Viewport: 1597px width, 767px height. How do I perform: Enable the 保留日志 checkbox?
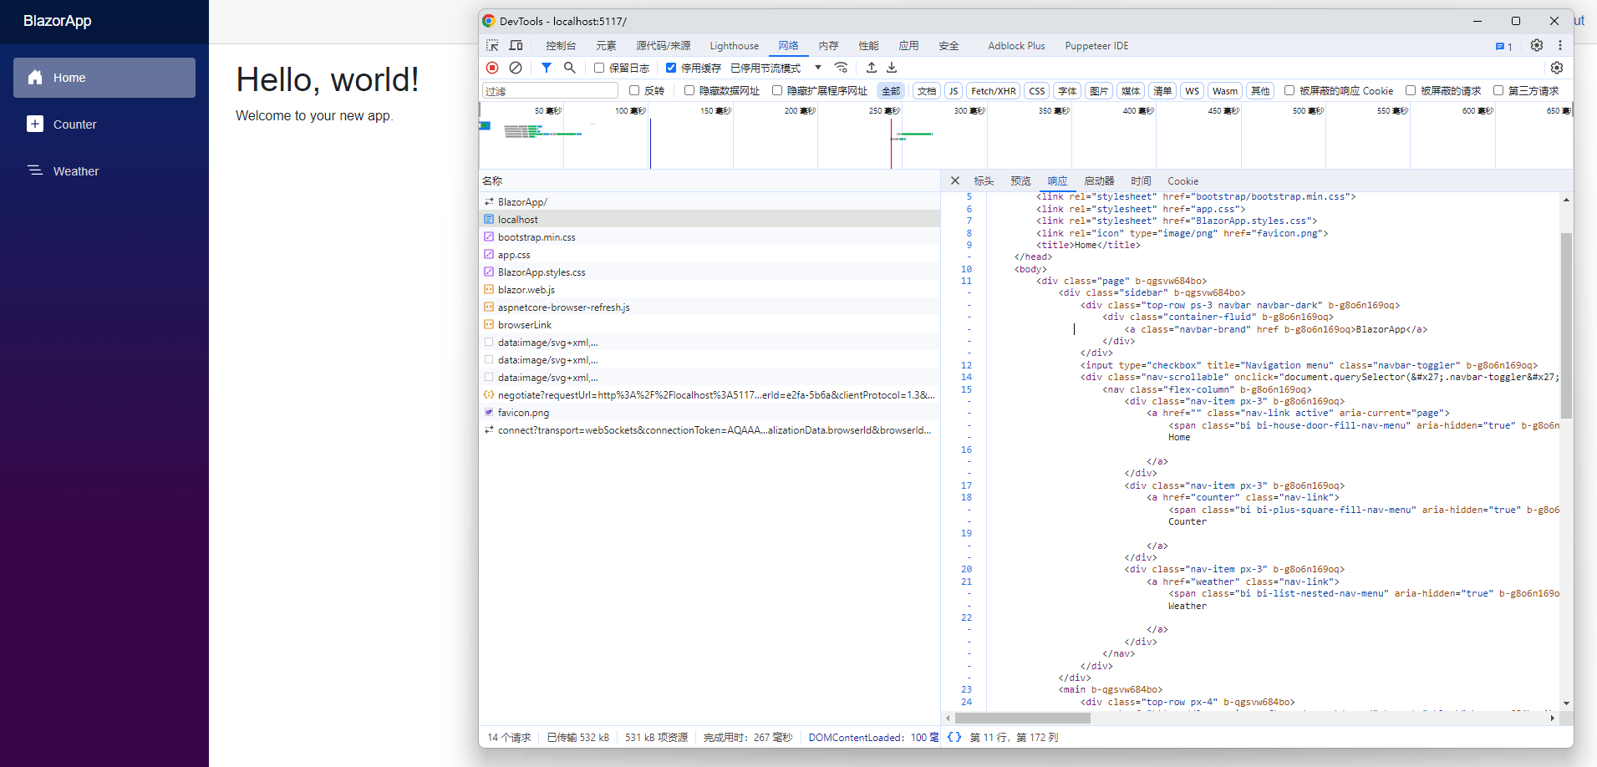tap(599, 68)
